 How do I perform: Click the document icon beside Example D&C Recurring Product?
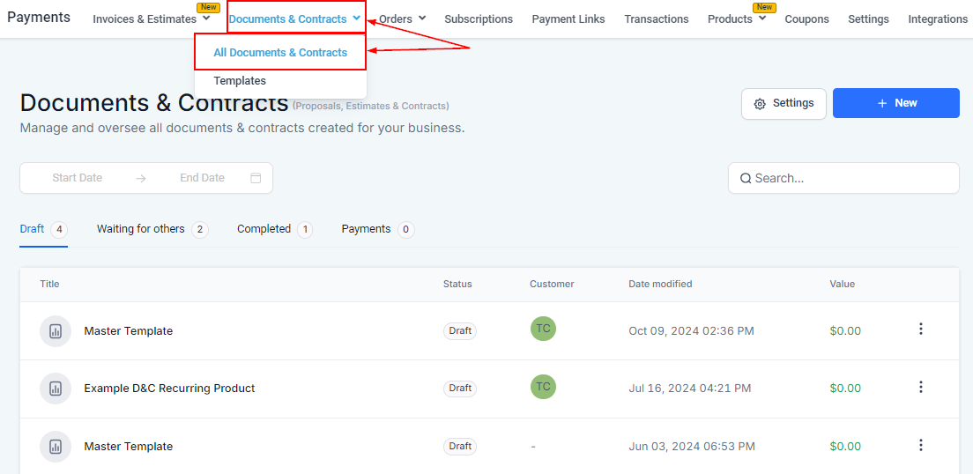tap(56, 389)
